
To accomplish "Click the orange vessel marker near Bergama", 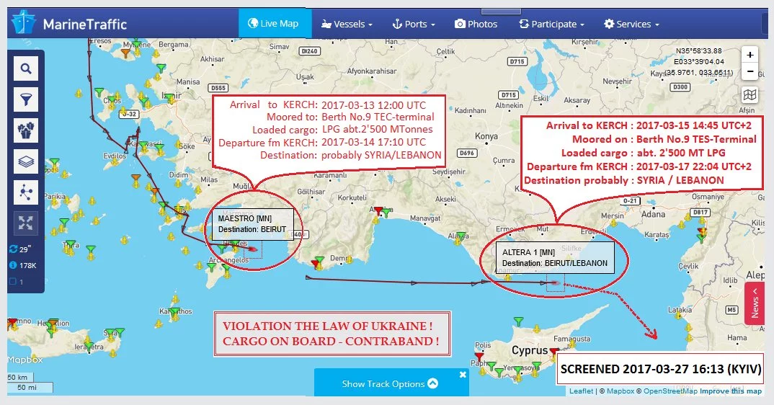I will 126,53.
